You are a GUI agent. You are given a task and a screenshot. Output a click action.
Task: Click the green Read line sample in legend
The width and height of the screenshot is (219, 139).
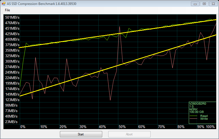pos(193,116)
